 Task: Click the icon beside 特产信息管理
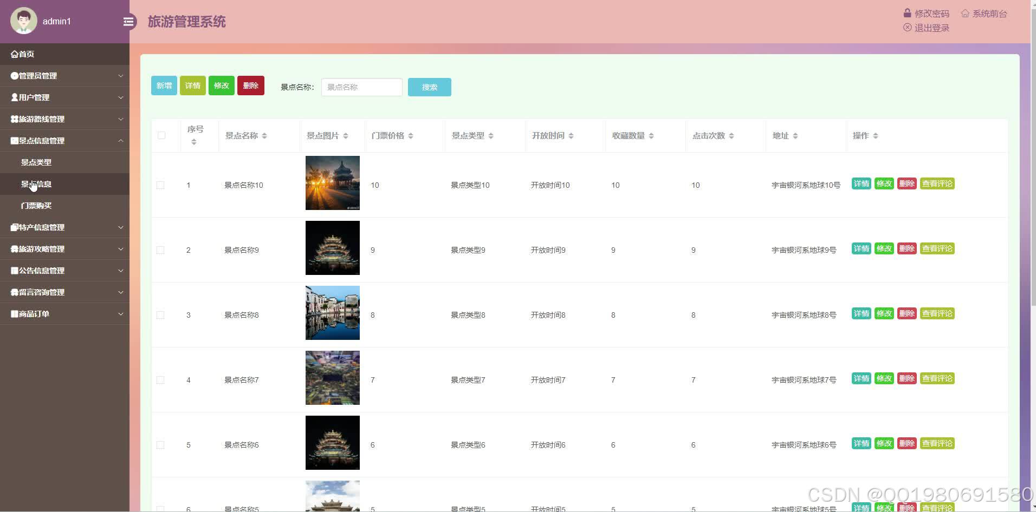15,227
